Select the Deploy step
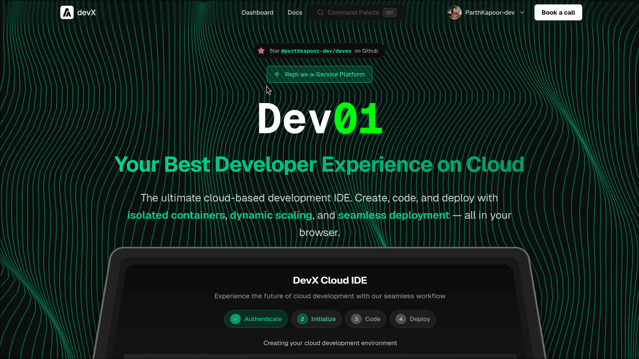 click(413, 319)
